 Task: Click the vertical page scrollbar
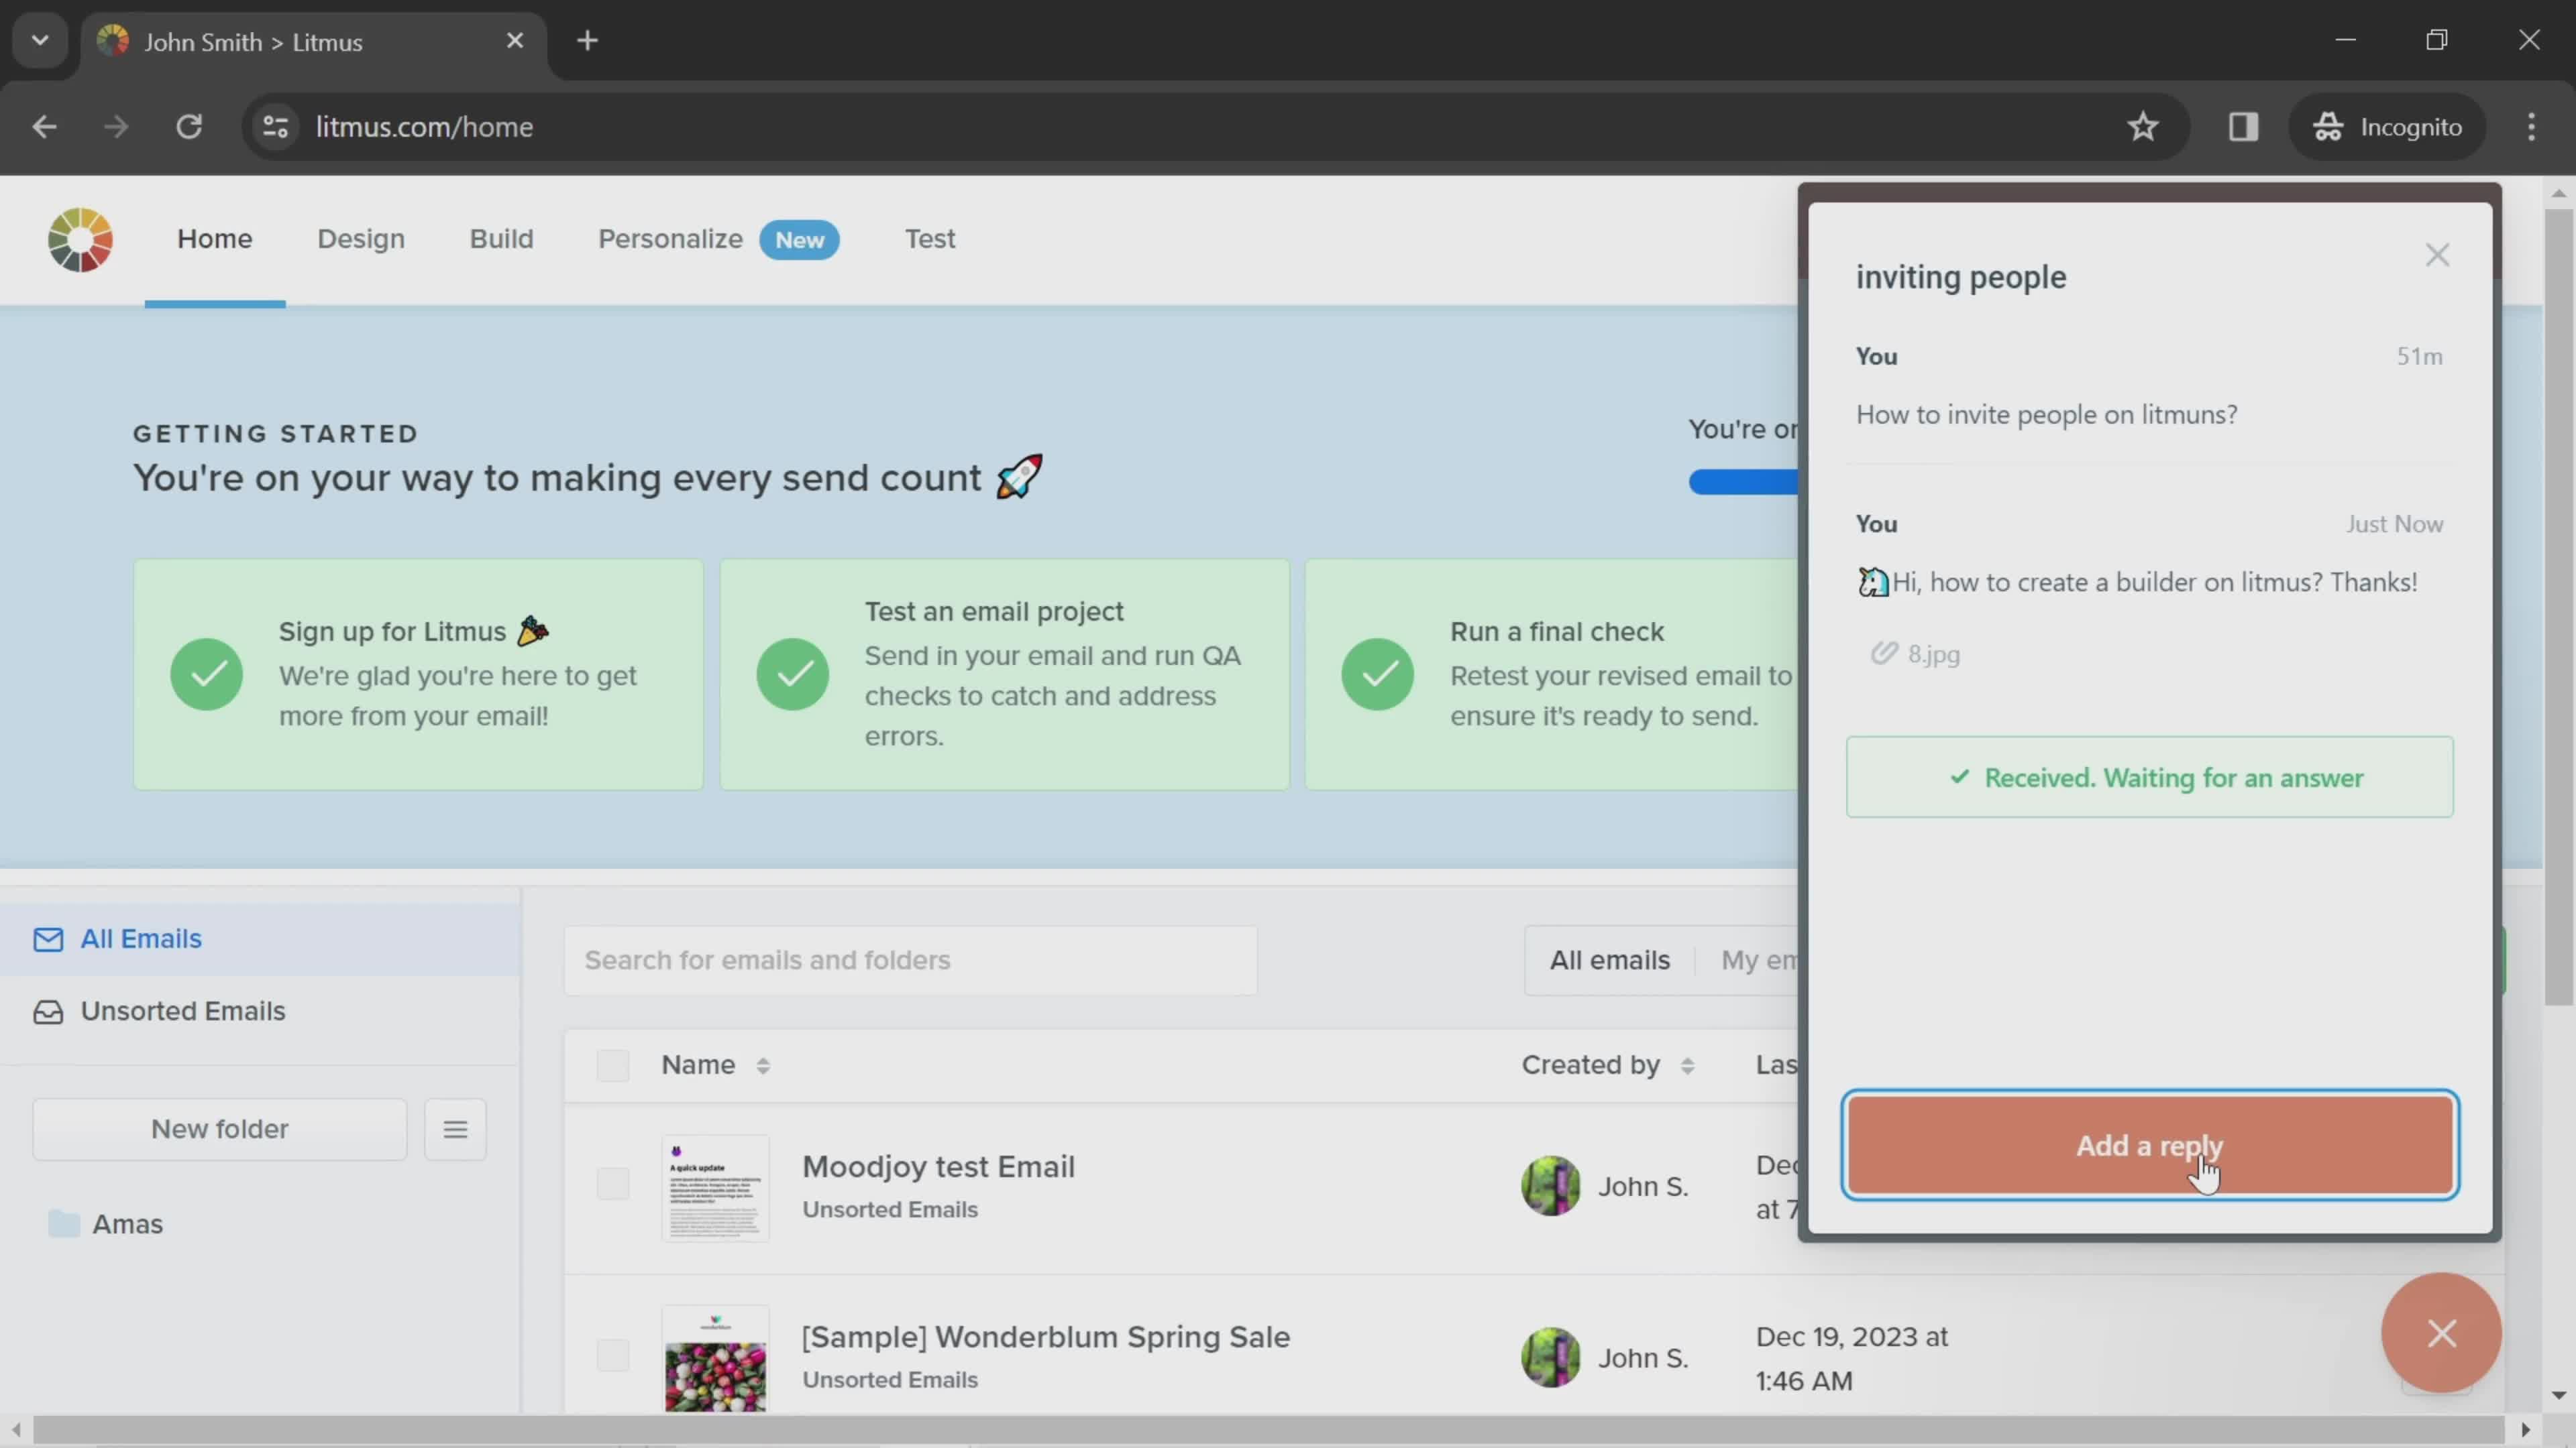tap(2558, 607)
